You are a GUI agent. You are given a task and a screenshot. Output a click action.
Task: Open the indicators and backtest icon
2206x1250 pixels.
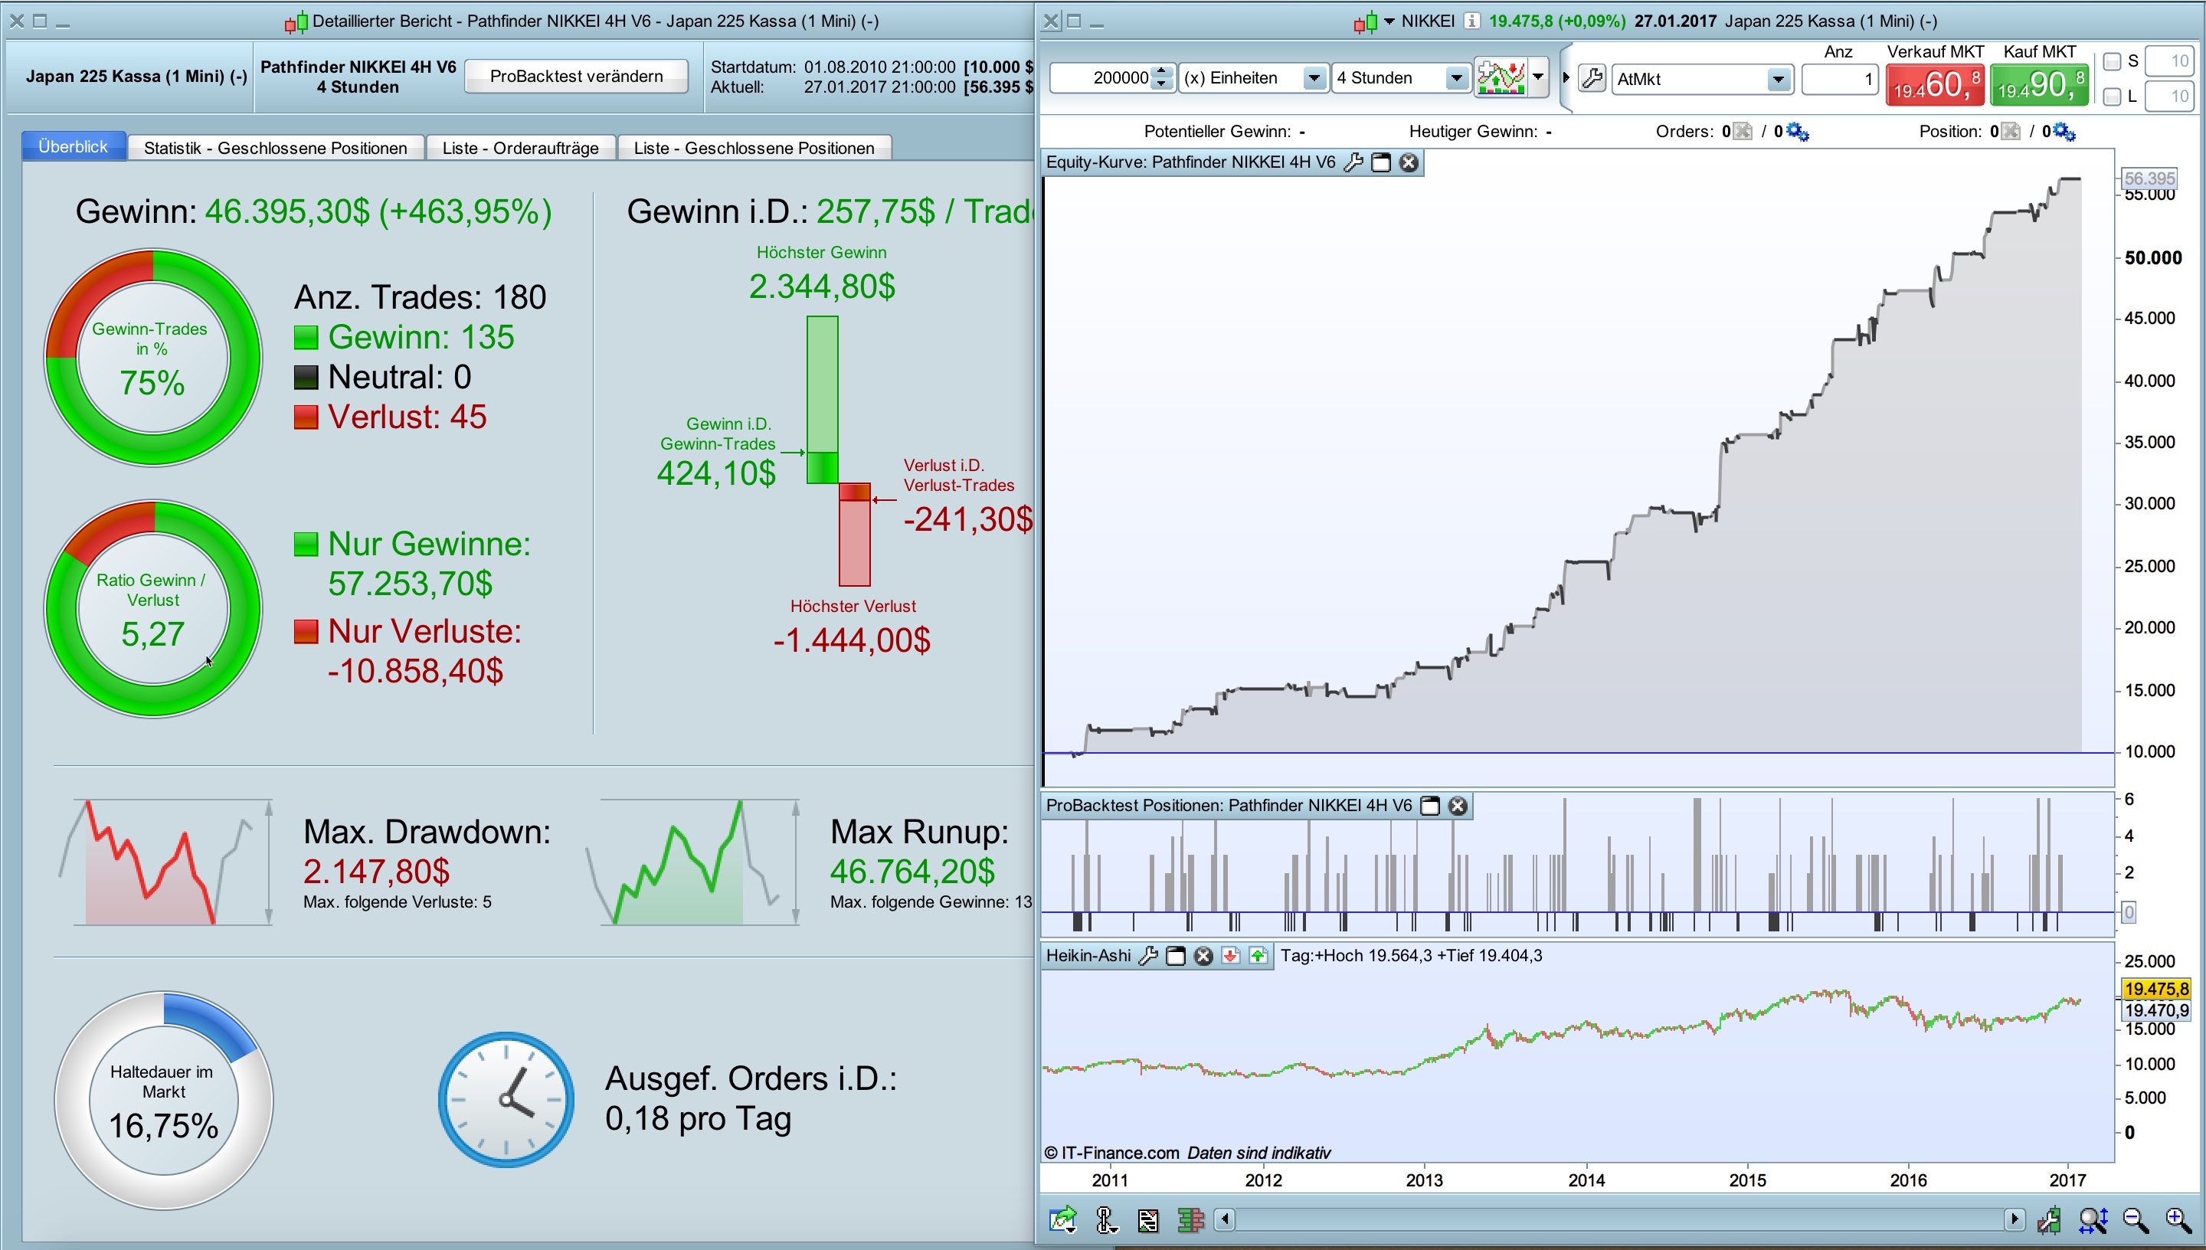pos(1501,77)
